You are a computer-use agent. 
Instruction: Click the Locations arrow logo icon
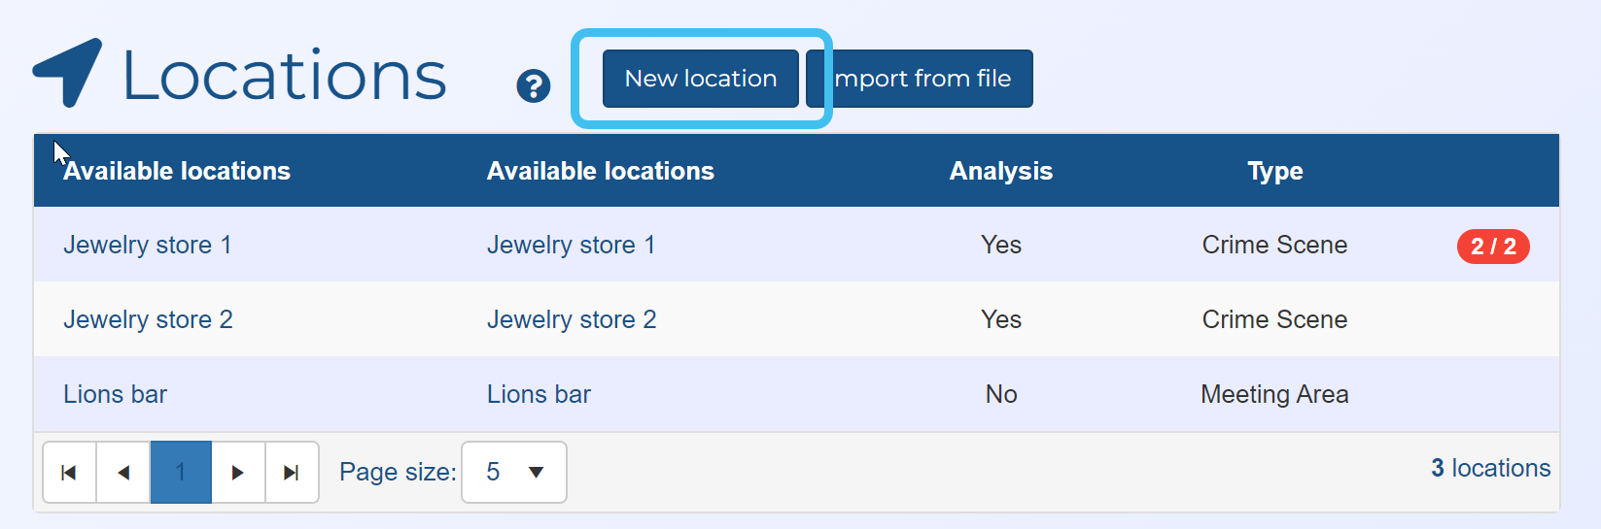coord(68,73)
